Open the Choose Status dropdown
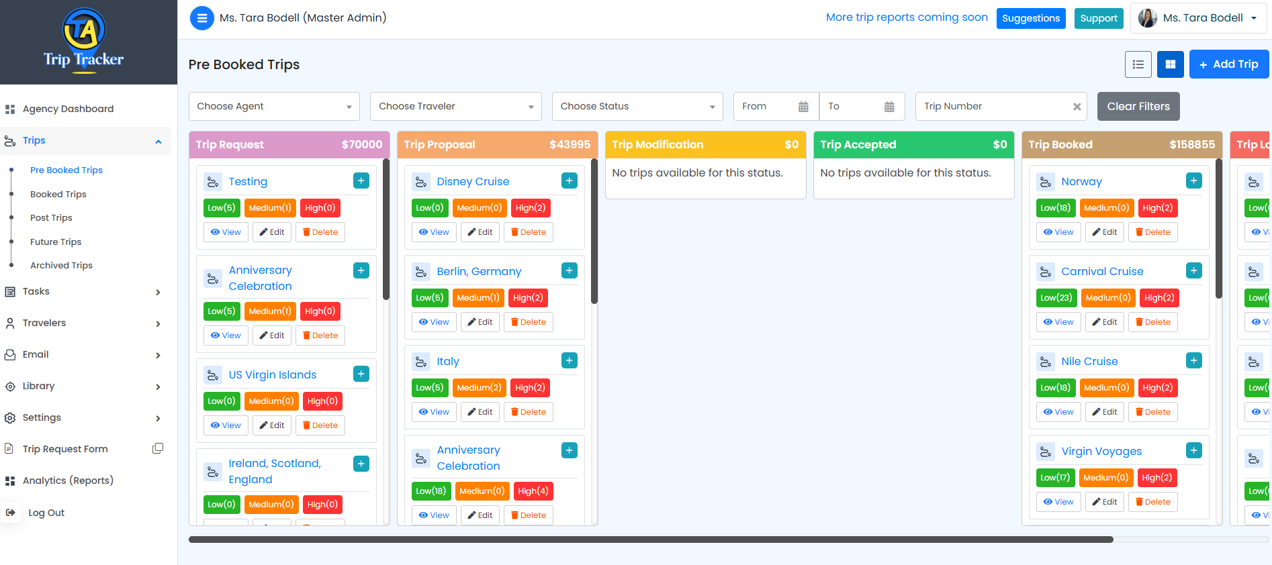 pyautogui.click(x=637, y=107)
